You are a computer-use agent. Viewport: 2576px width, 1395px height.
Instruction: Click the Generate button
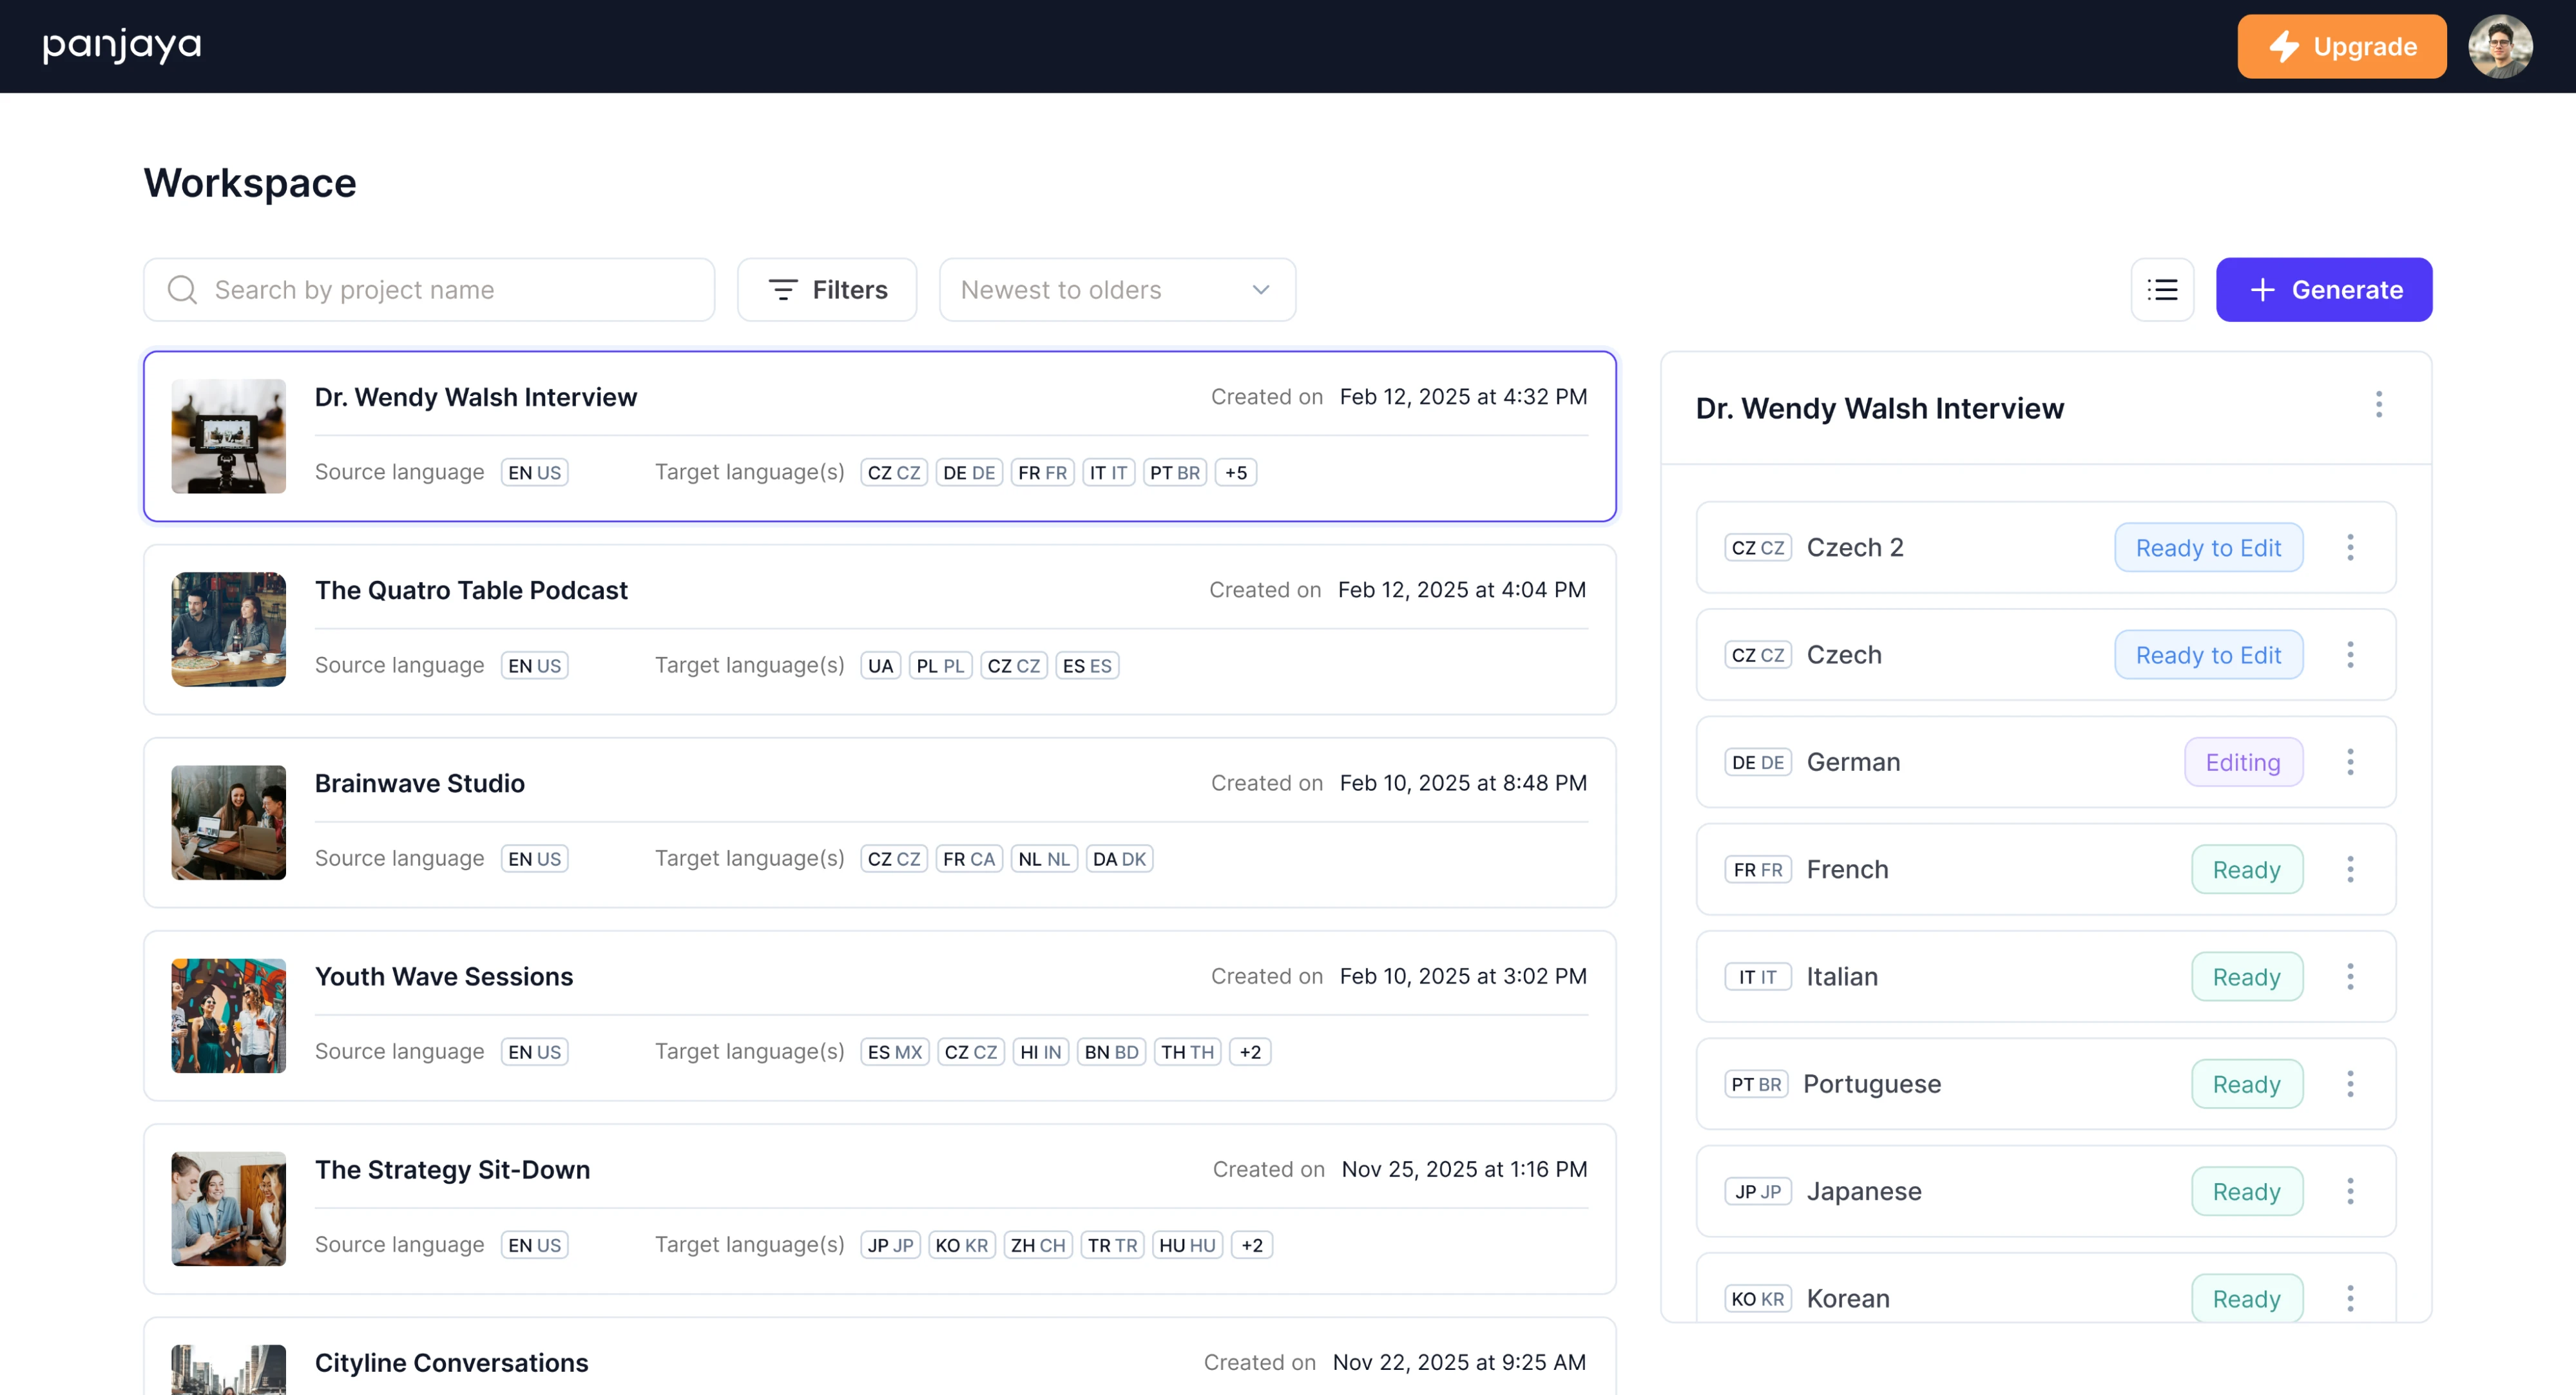(2323, 290)
